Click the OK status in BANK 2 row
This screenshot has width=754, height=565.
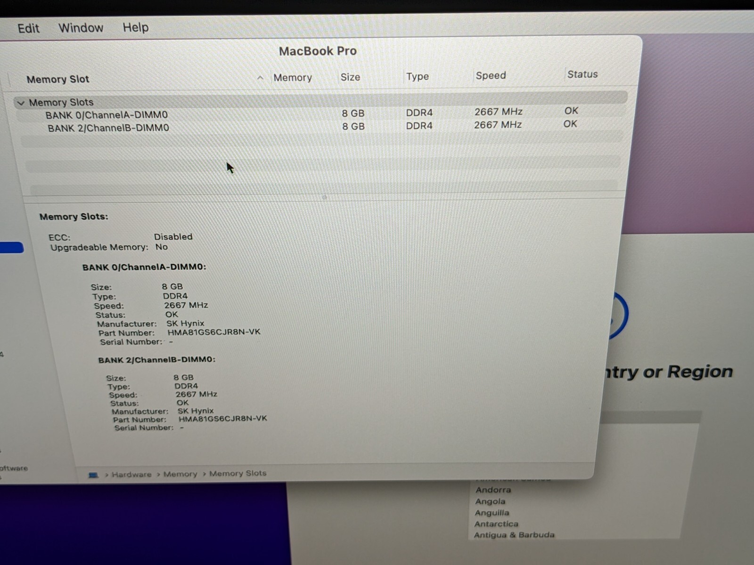pyautogui.click(x=570, y=124)
